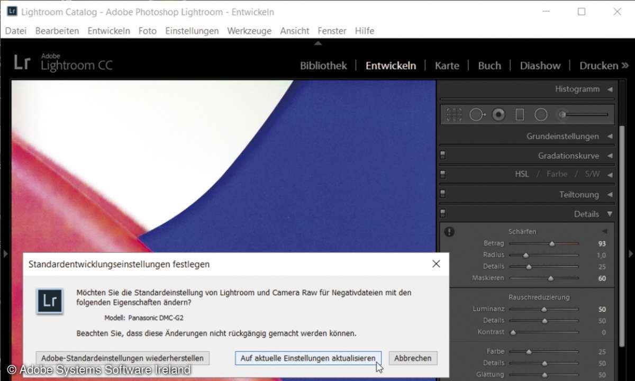Viewport: 635px width, 381px height.
Task: Select the Crop Overlay tool icon
Action: [453, 114]
